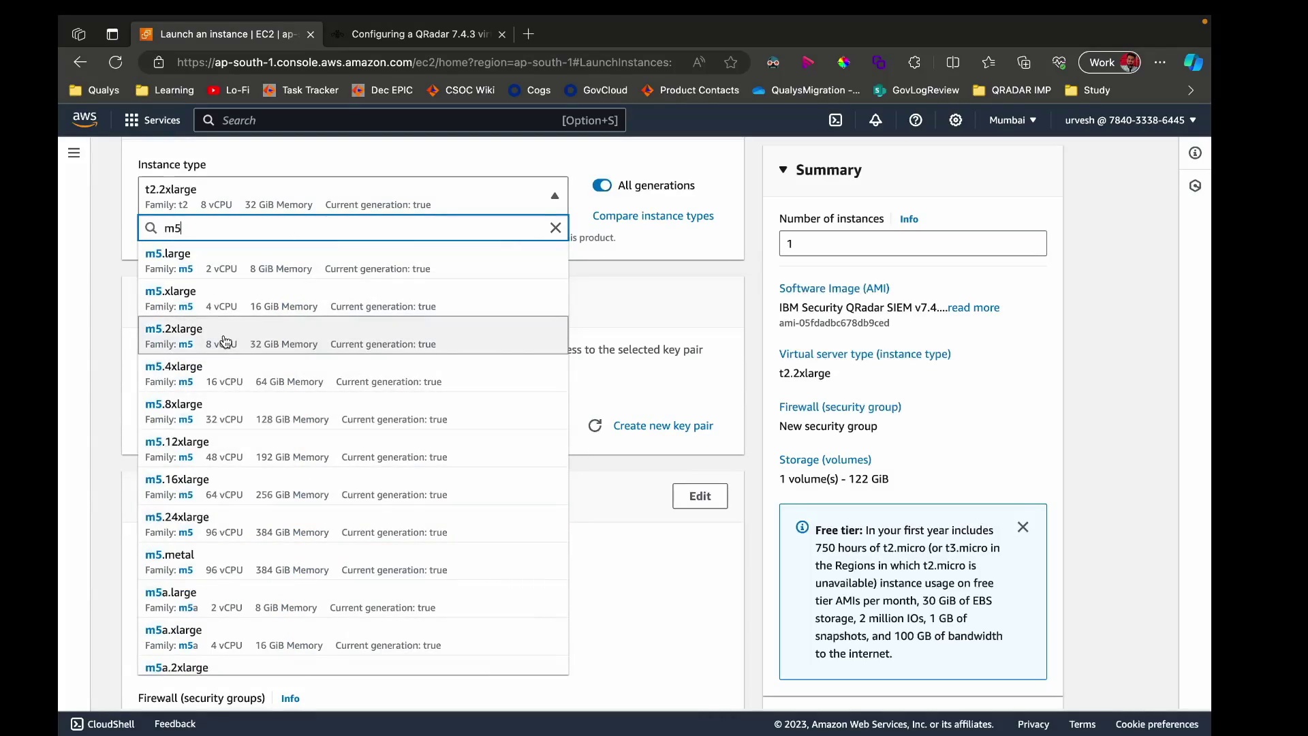Viewport: 1308px width, 736px height.
Task: Select m5.16xlarge instance type
Action: pos(353,487)
